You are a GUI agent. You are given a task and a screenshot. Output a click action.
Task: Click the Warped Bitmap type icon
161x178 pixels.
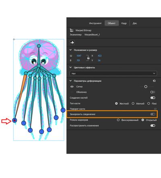(x=72, y=30)
